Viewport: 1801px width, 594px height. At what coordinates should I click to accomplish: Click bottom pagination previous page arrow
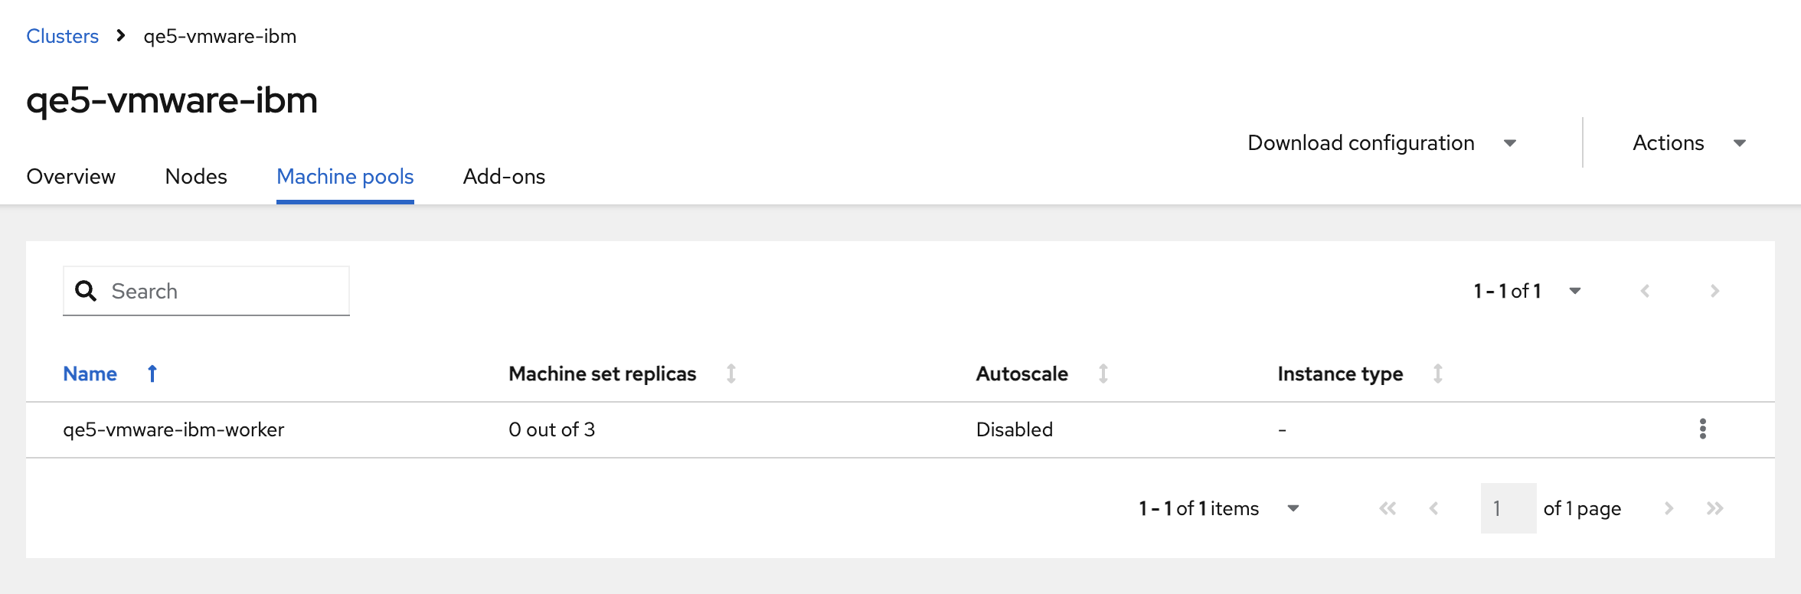tap(1434, 508)
